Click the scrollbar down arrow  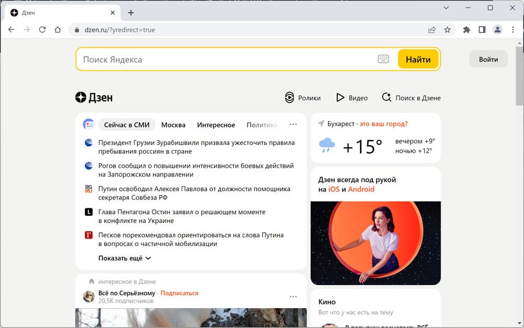coord(519,323)
